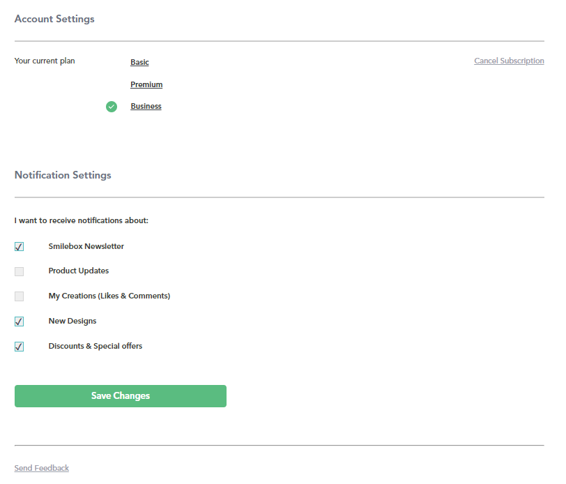The image size is (566, 484).
Task: Click the My Creations (Likes & Comments) label
Action: pyautogui.click(x=109, y=296)
